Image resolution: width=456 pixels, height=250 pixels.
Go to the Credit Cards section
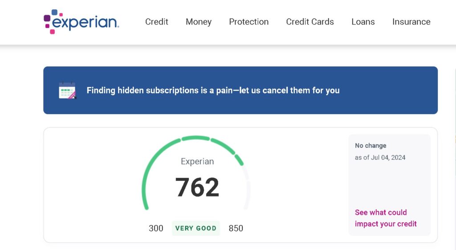[310, 22]
